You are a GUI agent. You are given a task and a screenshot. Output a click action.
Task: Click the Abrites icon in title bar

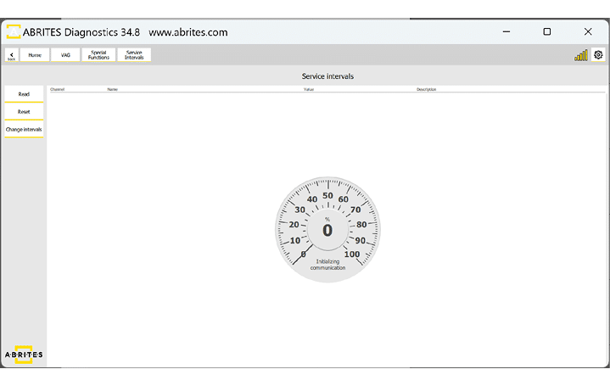tap(14, 32)
